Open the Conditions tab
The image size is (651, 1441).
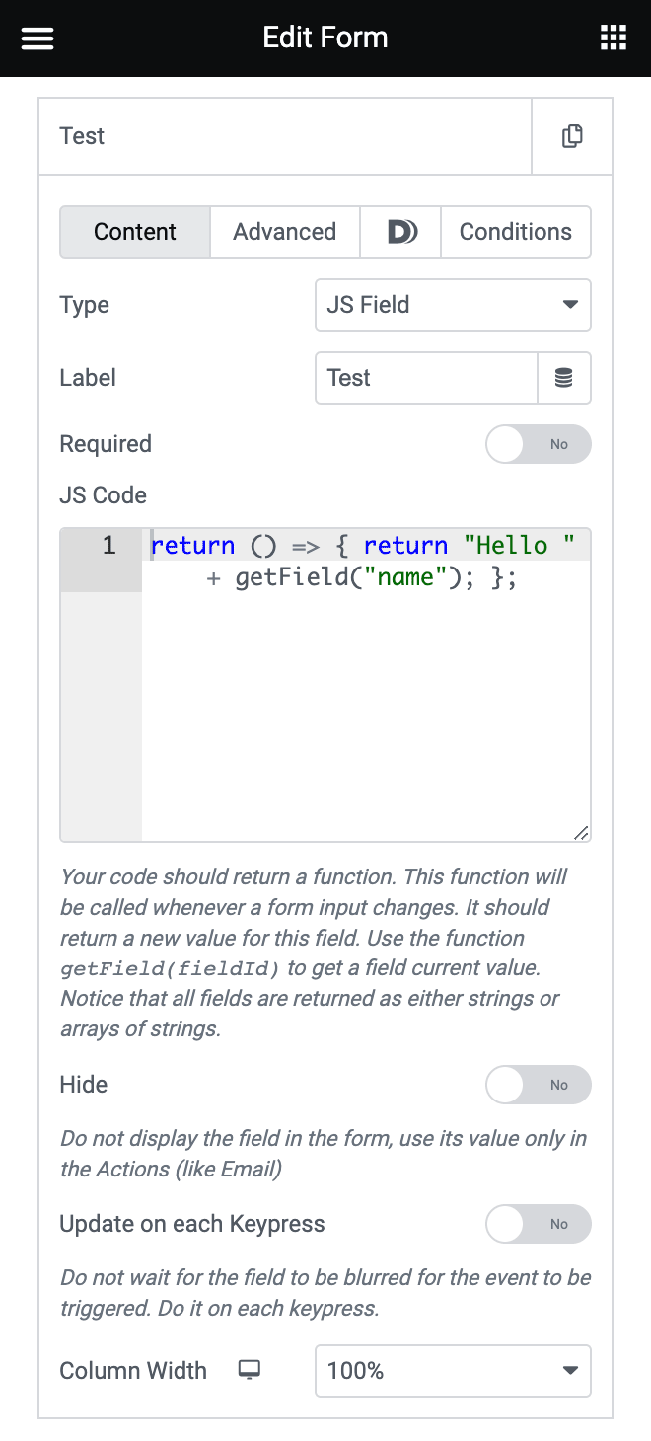[x=515, y=232]
